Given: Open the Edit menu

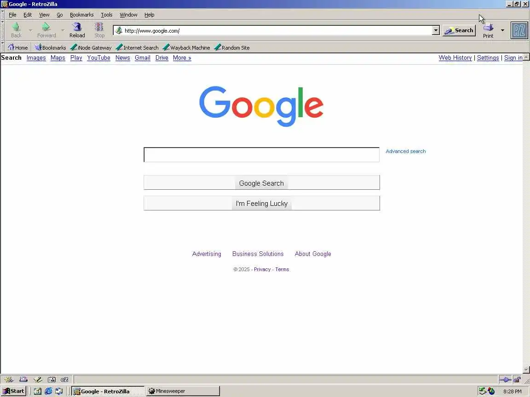Looking at the screenshot, I should click(x=28, y=15).
